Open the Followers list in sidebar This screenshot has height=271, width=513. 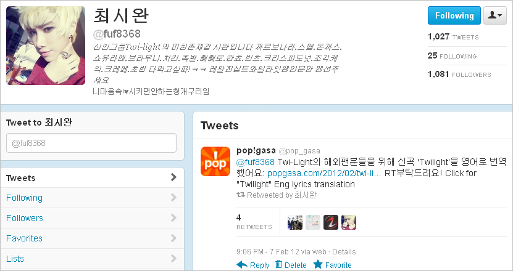point(92,218)
